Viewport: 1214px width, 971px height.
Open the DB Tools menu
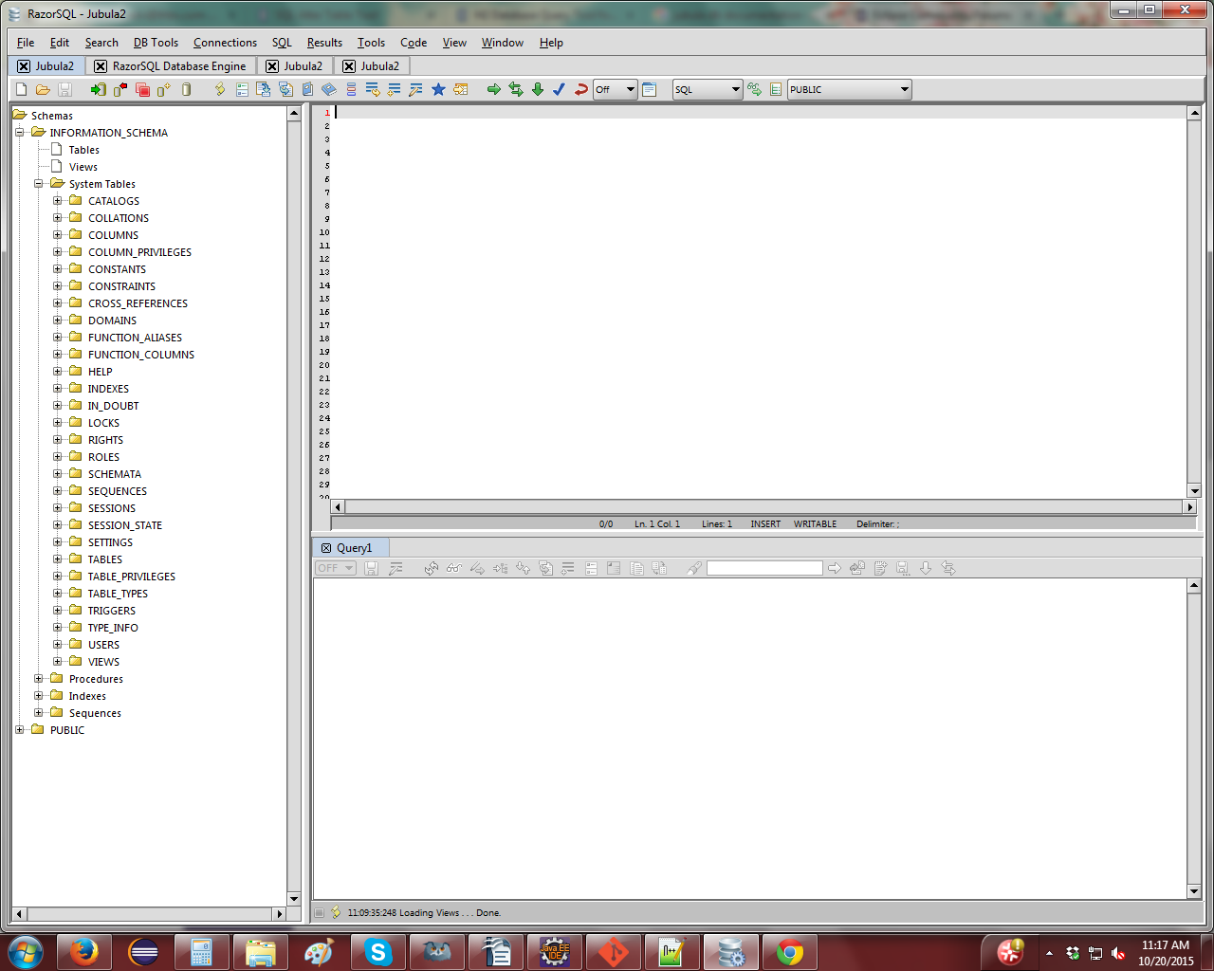(x=156, y=43)
